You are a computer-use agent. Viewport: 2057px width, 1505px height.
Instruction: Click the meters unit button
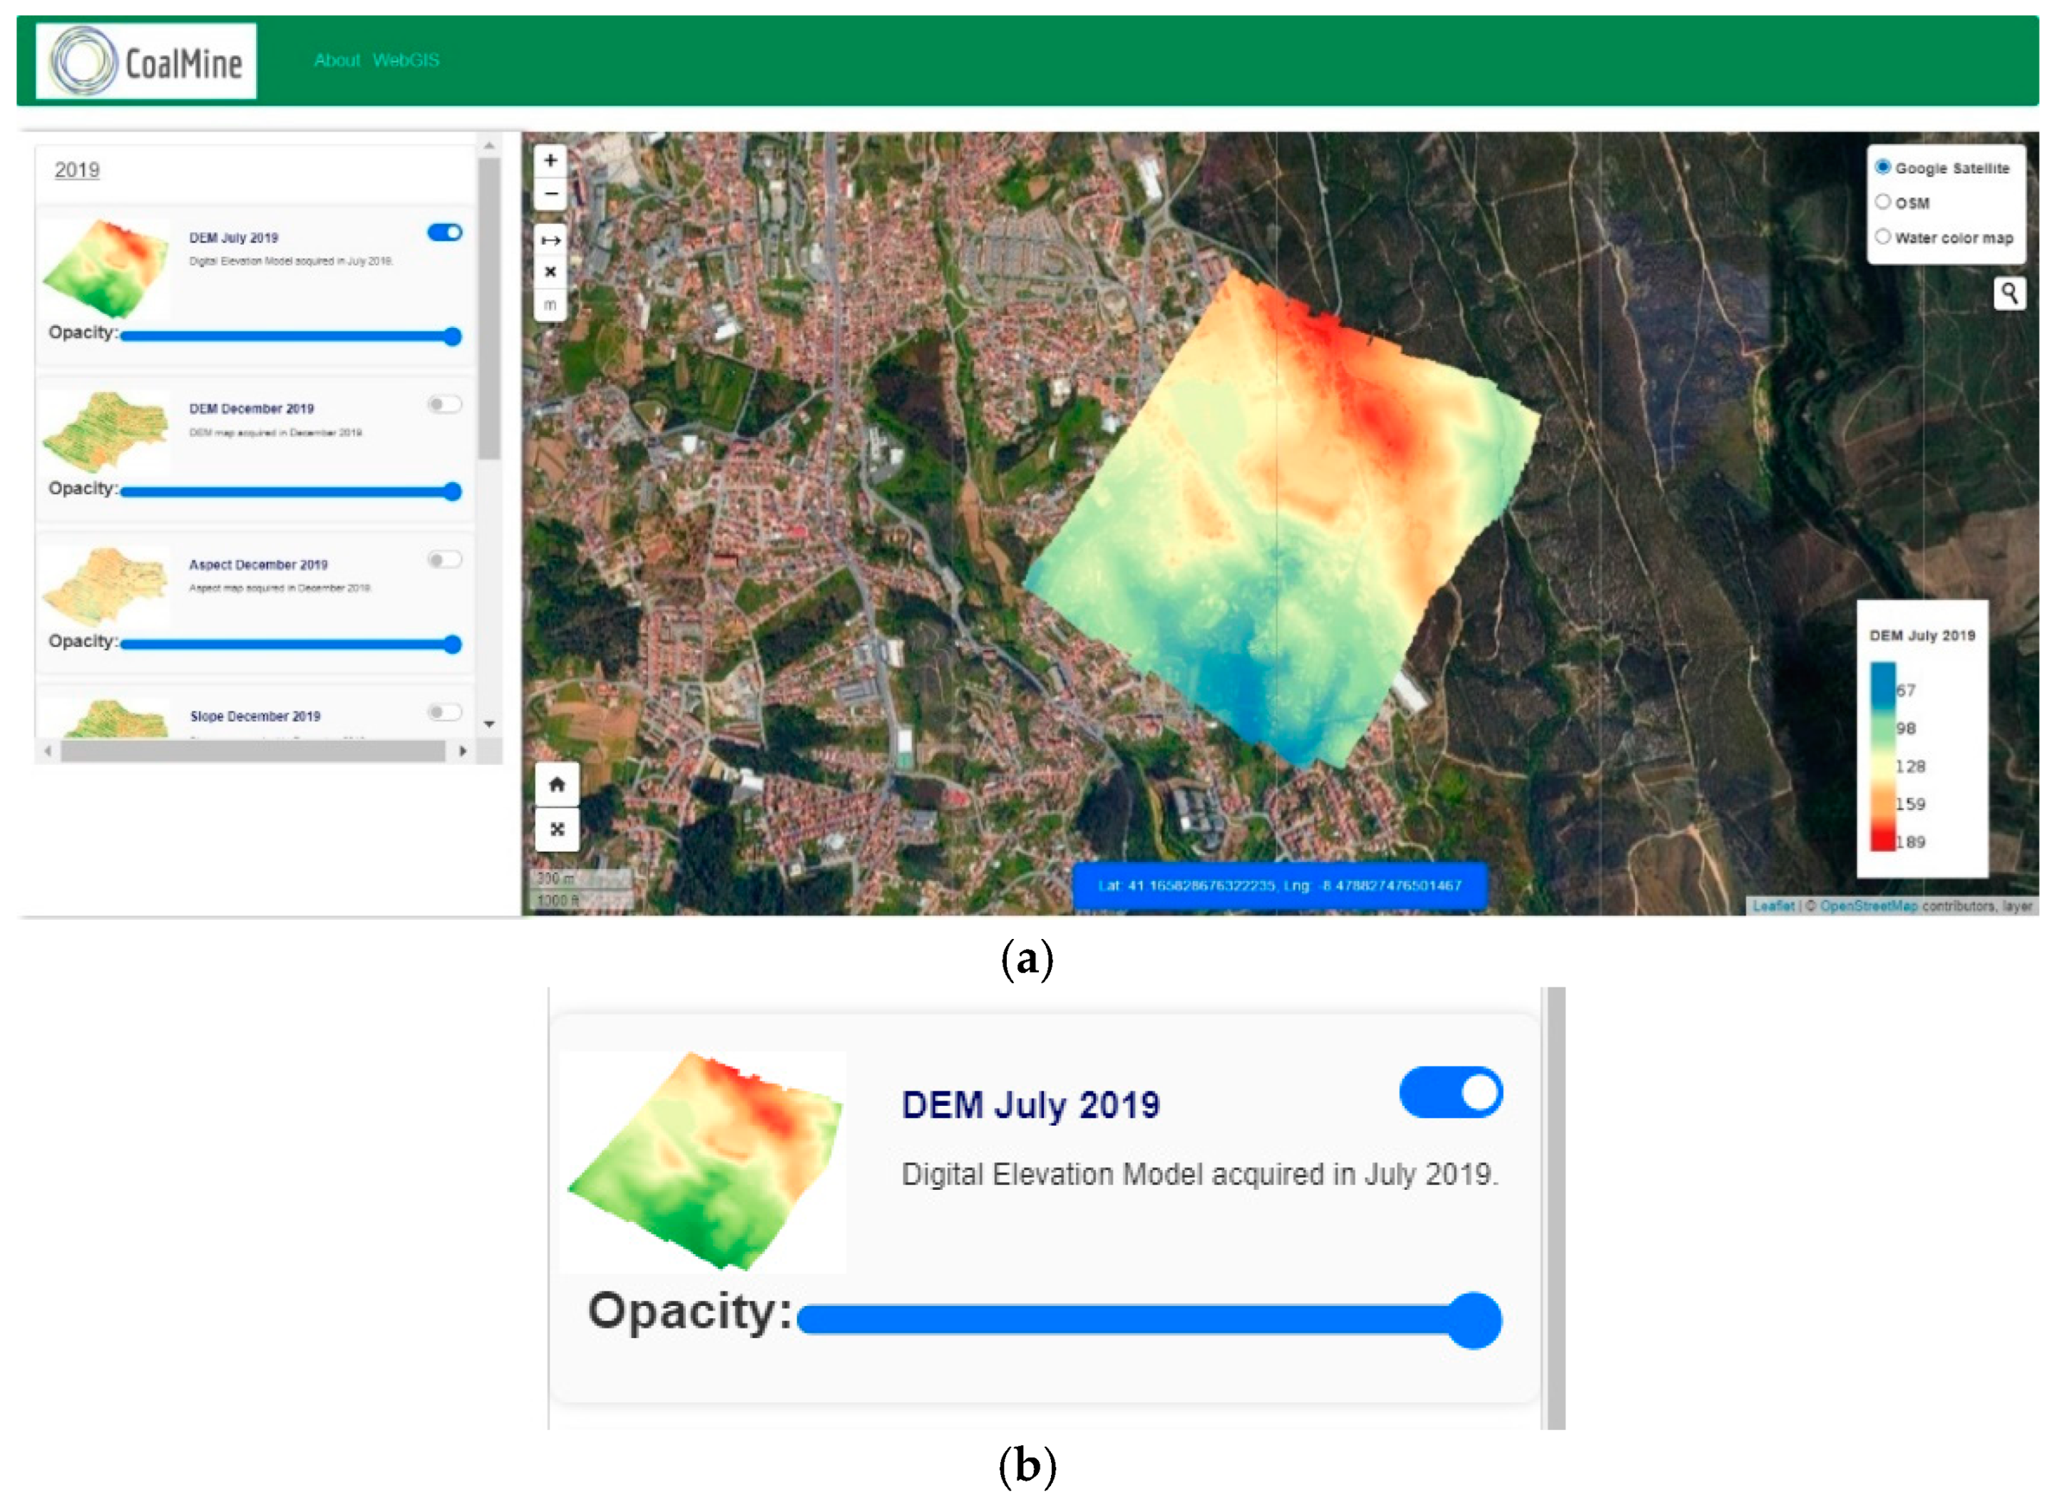550,304
